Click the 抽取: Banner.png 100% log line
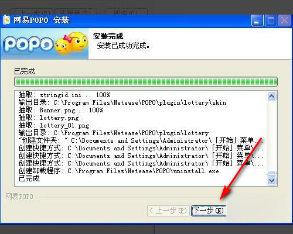Image resolution: width=293 pixels, height=234 pixels. point(61,110)
